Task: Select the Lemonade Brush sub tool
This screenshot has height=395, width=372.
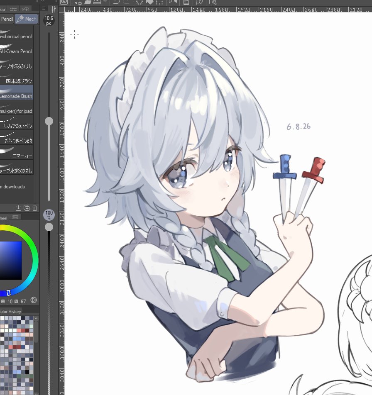Action: pos(16,93)
